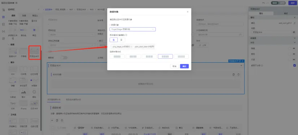Choose the six-column layout option
This screenshot has width=298, height=135.
click(181, 57)
